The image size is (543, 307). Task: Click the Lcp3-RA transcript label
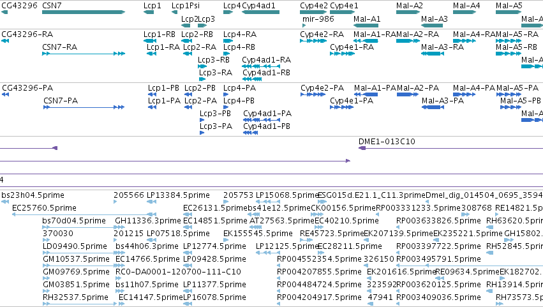[216, 73]
